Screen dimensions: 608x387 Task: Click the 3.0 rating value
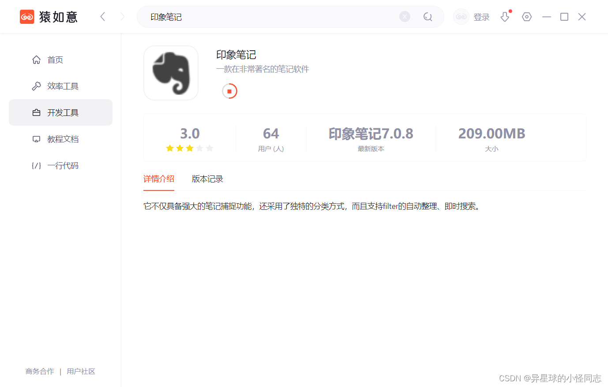click(x=190, y=133)
